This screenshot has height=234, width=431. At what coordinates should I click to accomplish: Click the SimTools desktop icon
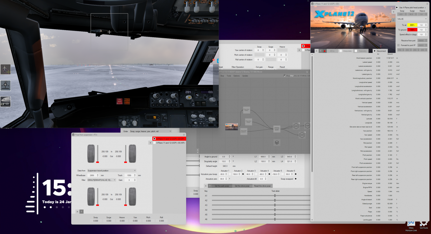click(x=424, y=224)
